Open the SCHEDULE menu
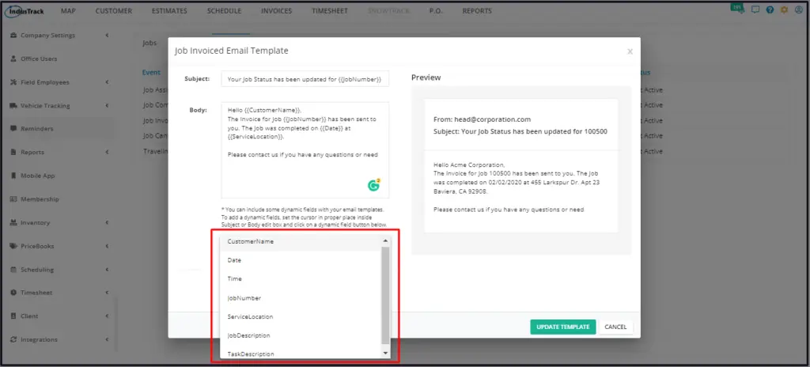The height and width of the screenshot is (367, 810). pyautogui.click(x=224, y=11)
